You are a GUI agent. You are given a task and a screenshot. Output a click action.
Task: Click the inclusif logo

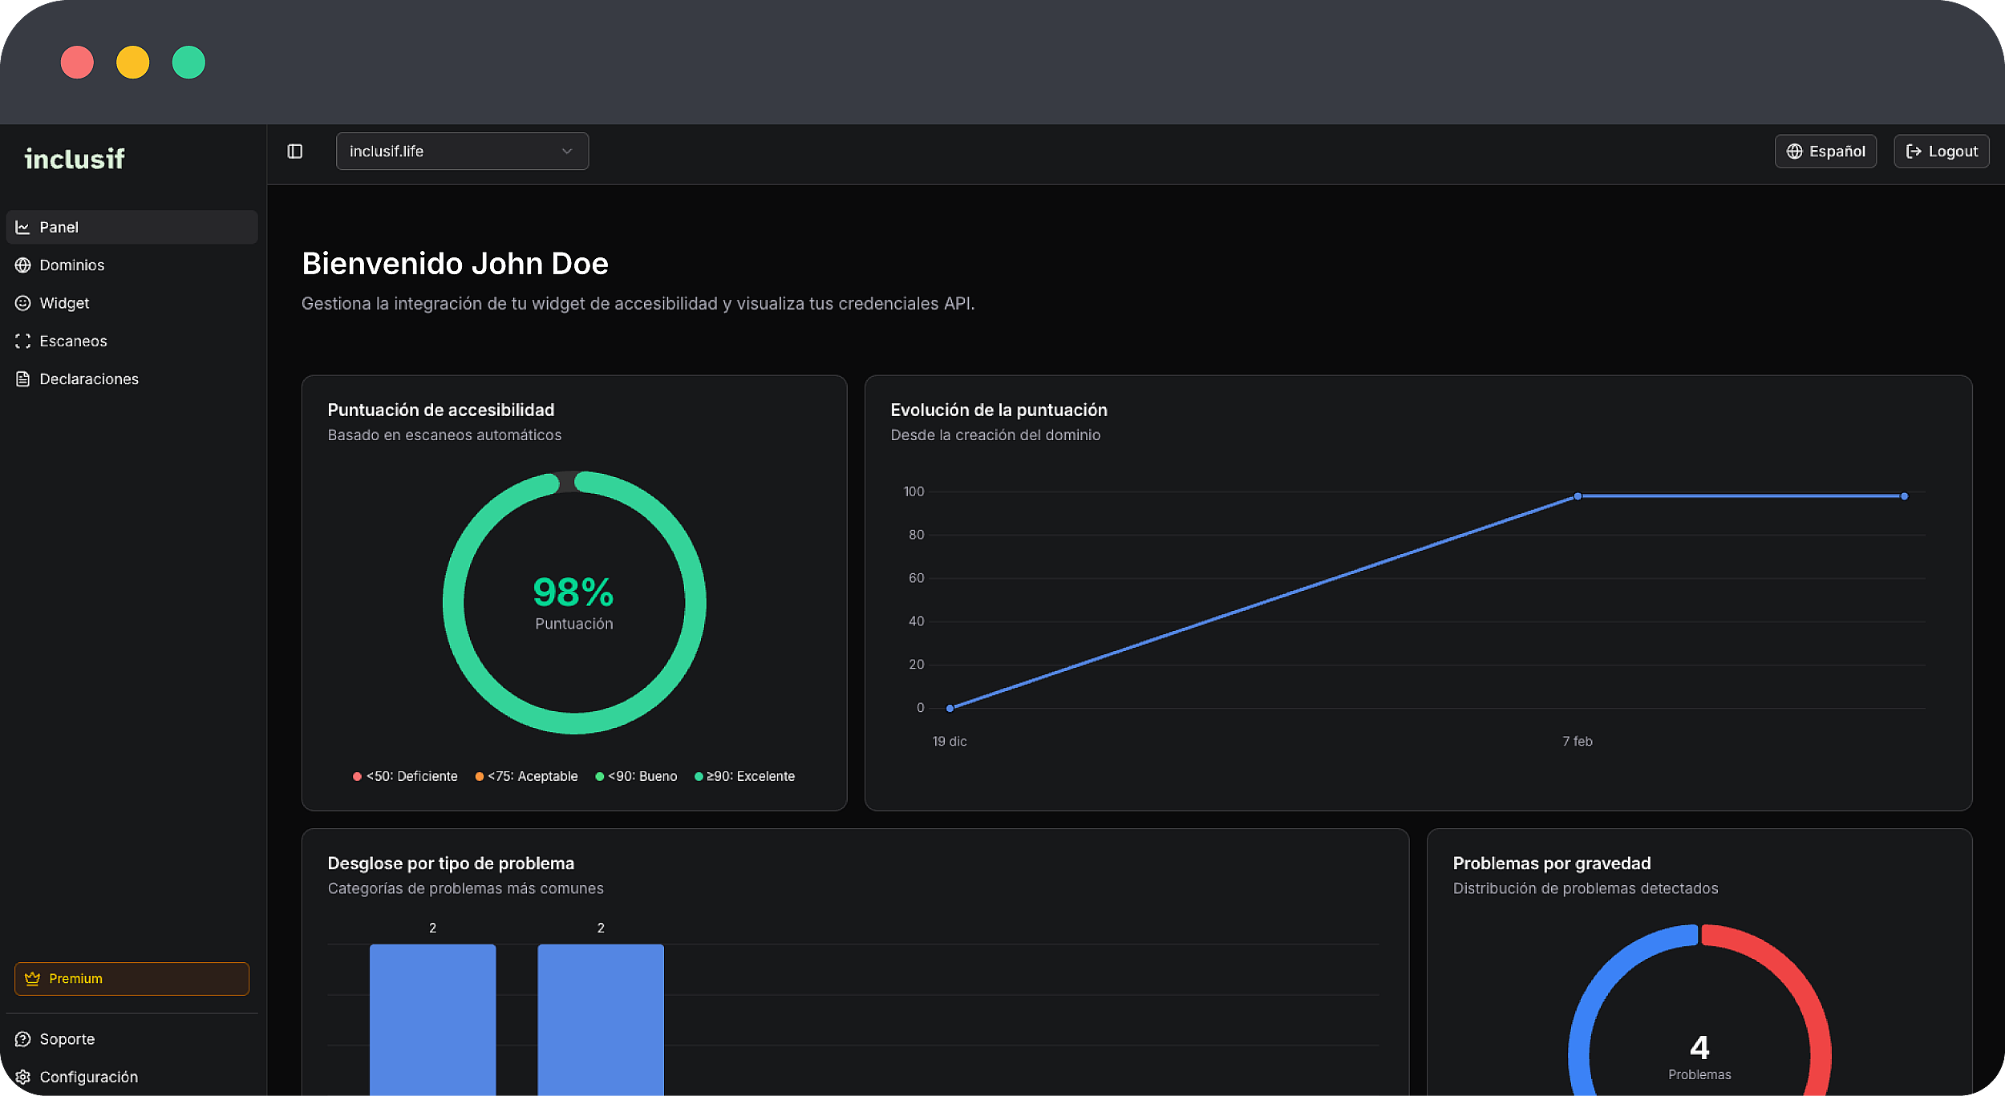pyautogui.click(x=75, y=159)
